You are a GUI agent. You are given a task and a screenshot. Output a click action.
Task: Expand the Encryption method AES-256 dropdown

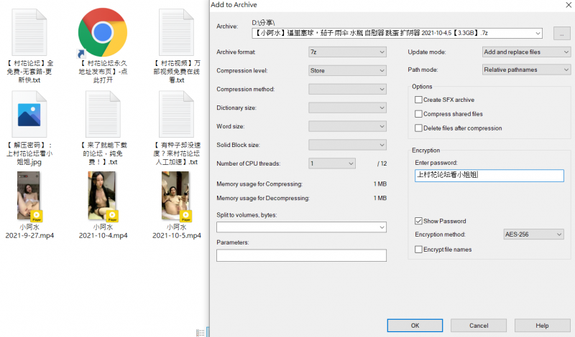(534, 234)
